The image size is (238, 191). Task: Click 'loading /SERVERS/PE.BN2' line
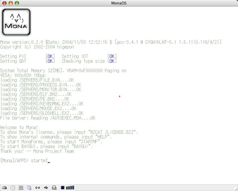(35, 99)
